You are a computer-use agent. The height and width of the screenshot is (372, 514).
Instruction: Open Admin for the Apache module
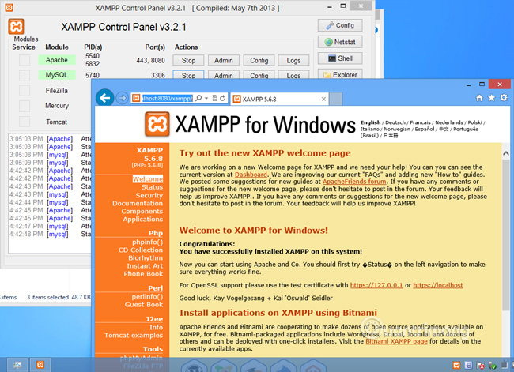click(x=223, y=60)
